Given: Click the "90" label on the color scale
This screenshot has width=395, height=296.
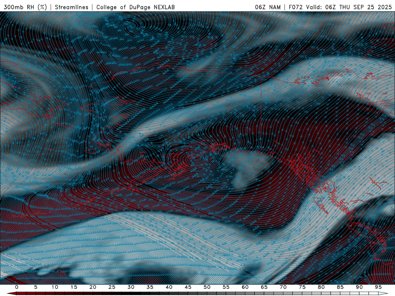Looking at the screenshot, I should coord(359,287).
